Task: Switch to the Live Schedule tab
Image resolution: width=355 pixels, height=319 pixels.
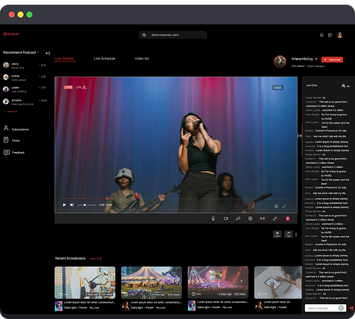Action: [x=104, y=59]
